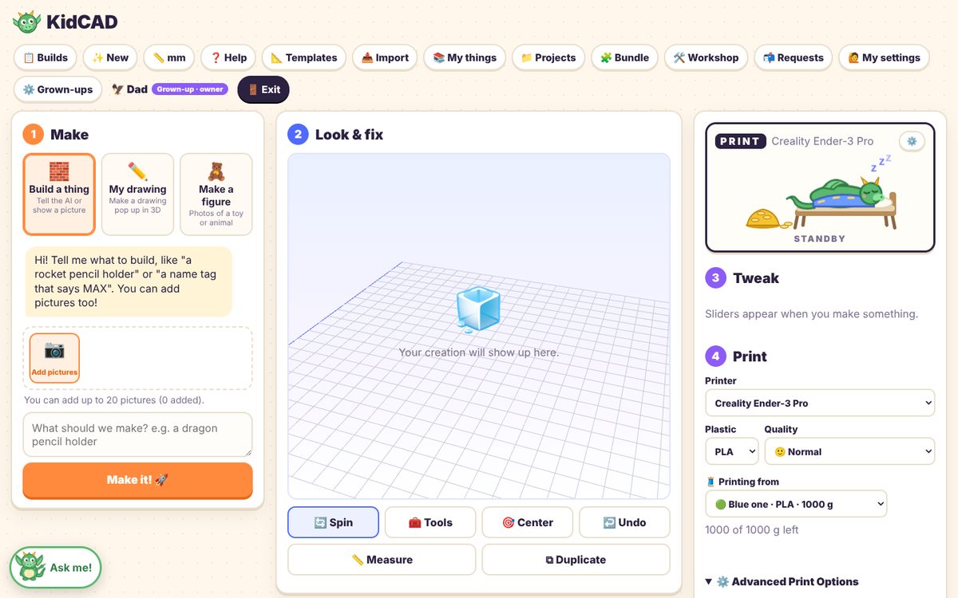Expand Advanced Print Options section

click(x=782, y=581)
